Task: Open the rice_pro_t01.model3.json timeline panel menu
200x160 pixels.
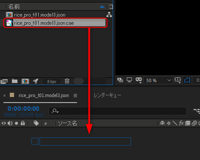Action: coord(75,96)
